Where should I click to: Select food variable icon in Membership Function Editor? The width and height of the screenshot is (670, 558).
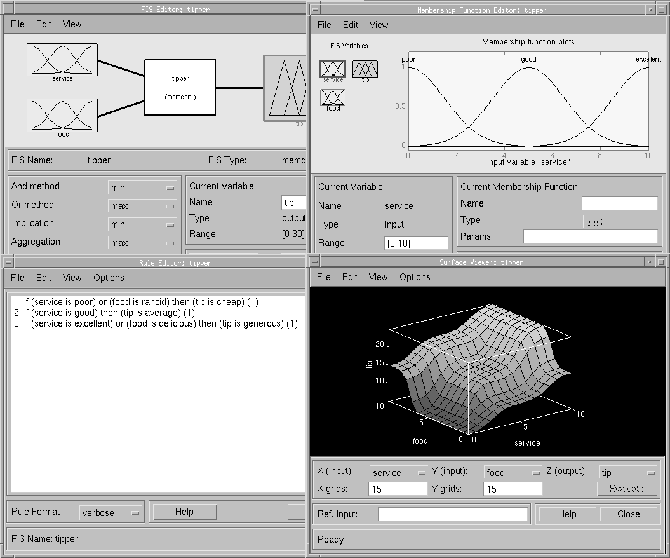(332, 97)
